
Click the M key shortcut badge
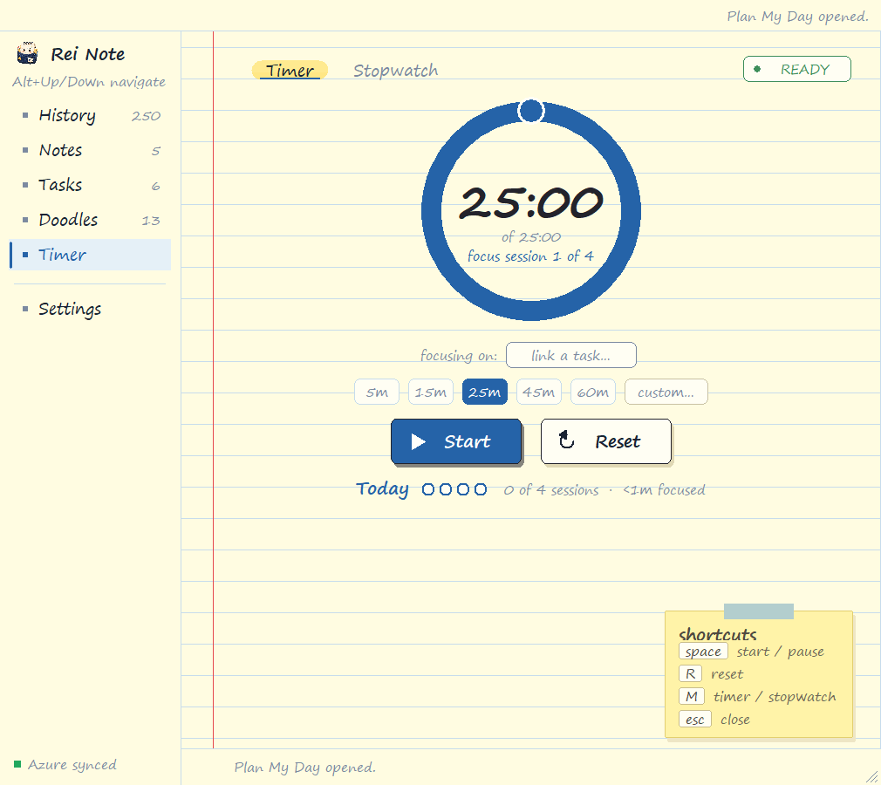692,696
